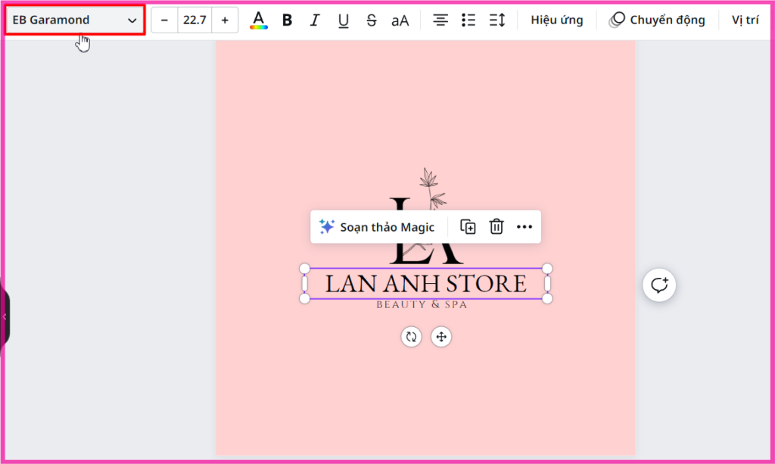Toggle italic formatting

pos(314,20)
